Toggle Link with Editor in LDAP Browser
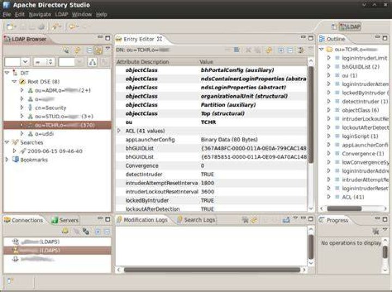 click(x=98, y=50)
